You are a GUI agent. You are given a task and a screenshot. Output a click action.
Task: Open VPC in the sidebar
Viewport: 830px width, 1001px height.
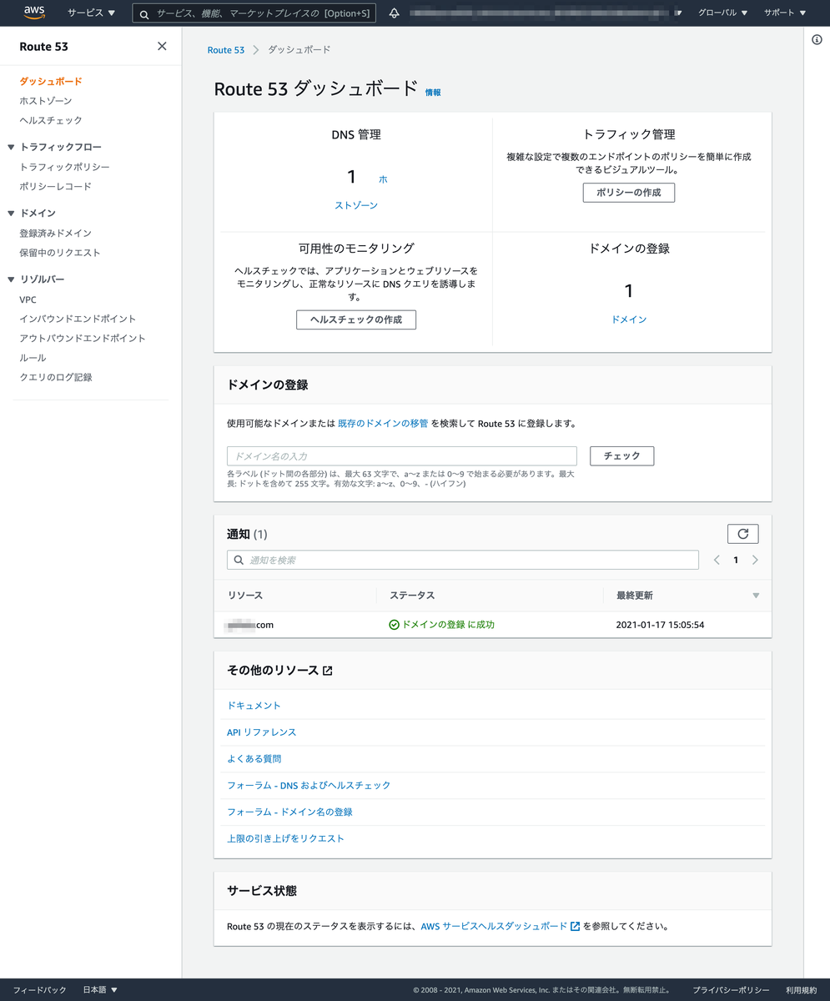28,299
